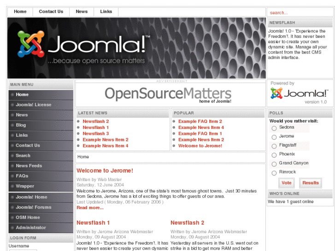Click the Powered by Joomla! logo
Screen dimensions: 335x251
[x=299, y=93]
